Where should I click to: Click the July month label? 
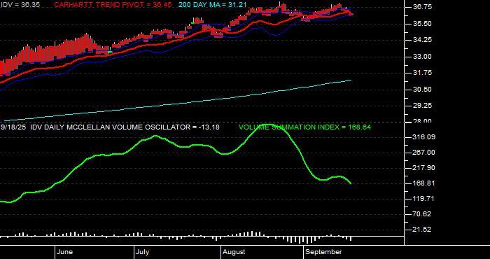tap(143, 252)
